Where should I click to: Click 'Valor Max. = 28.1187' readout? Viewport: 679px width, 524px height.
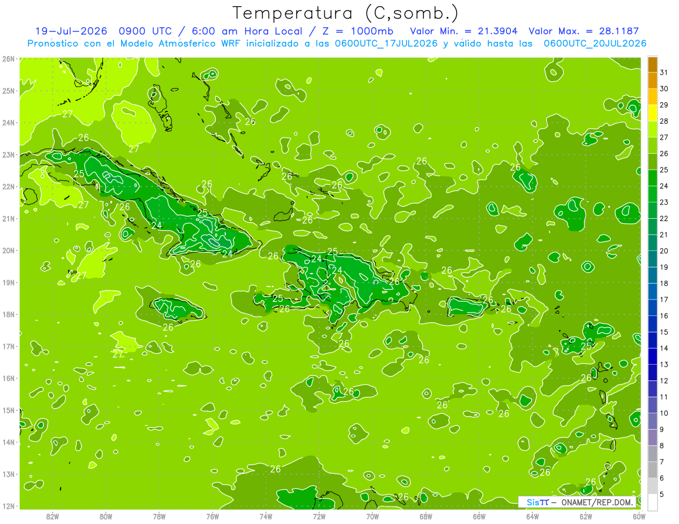583,31
